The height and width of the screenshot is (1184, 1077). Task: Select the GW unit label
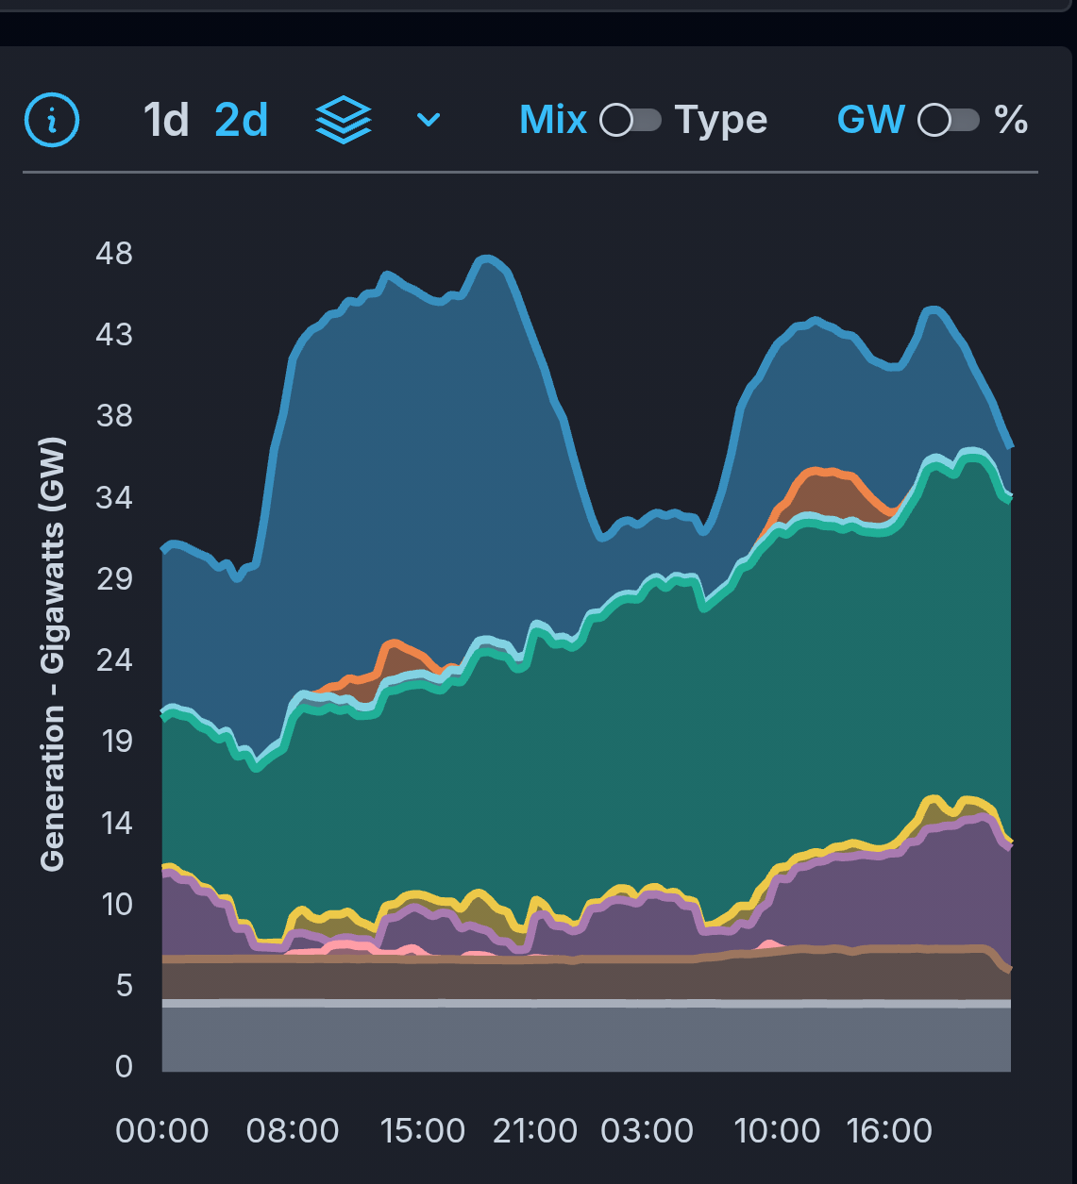coord(870,120)
